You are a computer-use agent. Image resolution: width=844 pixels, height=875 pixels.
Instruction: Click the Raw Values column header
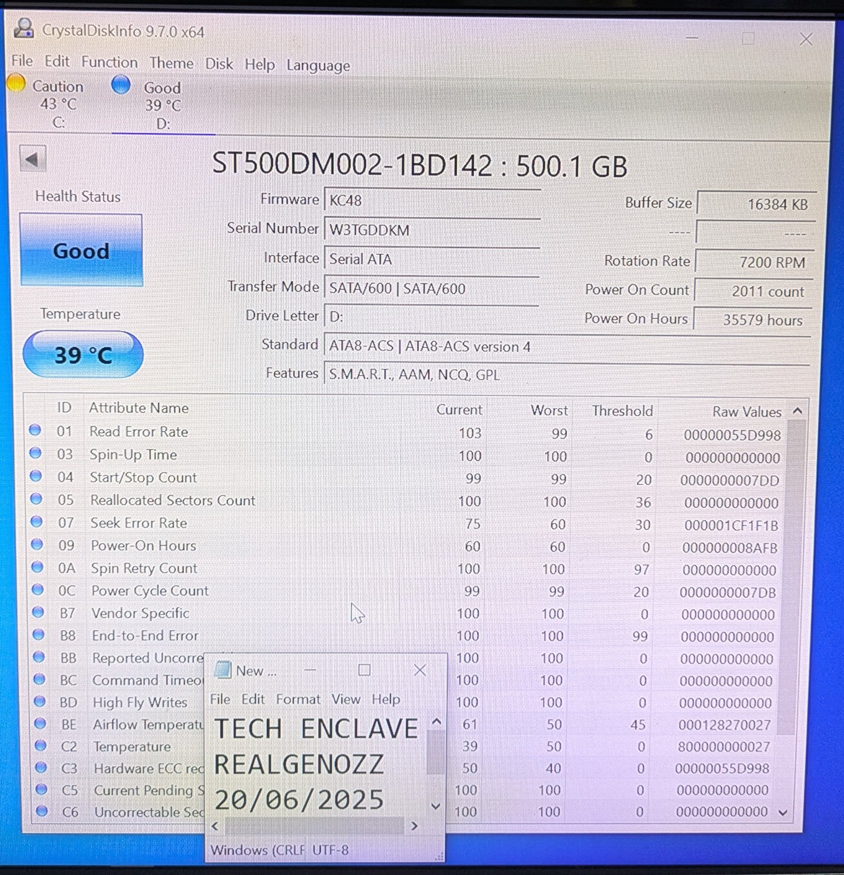click(x=747, y=412)
